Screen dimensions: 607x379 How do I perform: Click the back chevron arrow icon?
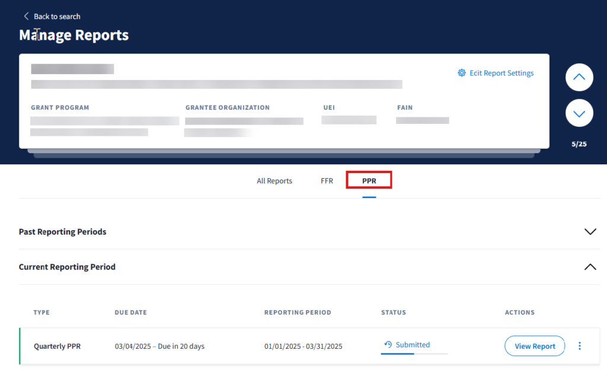(x=26, y=17)
